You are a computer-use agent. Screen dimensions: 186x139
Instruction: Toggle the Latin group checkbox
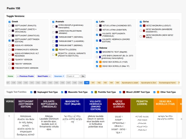click(x=97, y=22)
